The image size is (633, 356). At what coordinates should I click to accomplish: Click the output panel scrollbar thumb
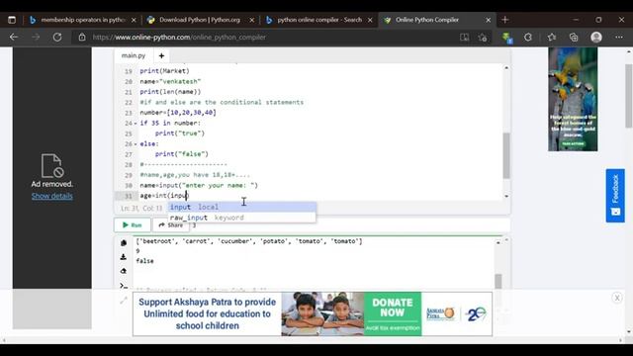[498, 281]
